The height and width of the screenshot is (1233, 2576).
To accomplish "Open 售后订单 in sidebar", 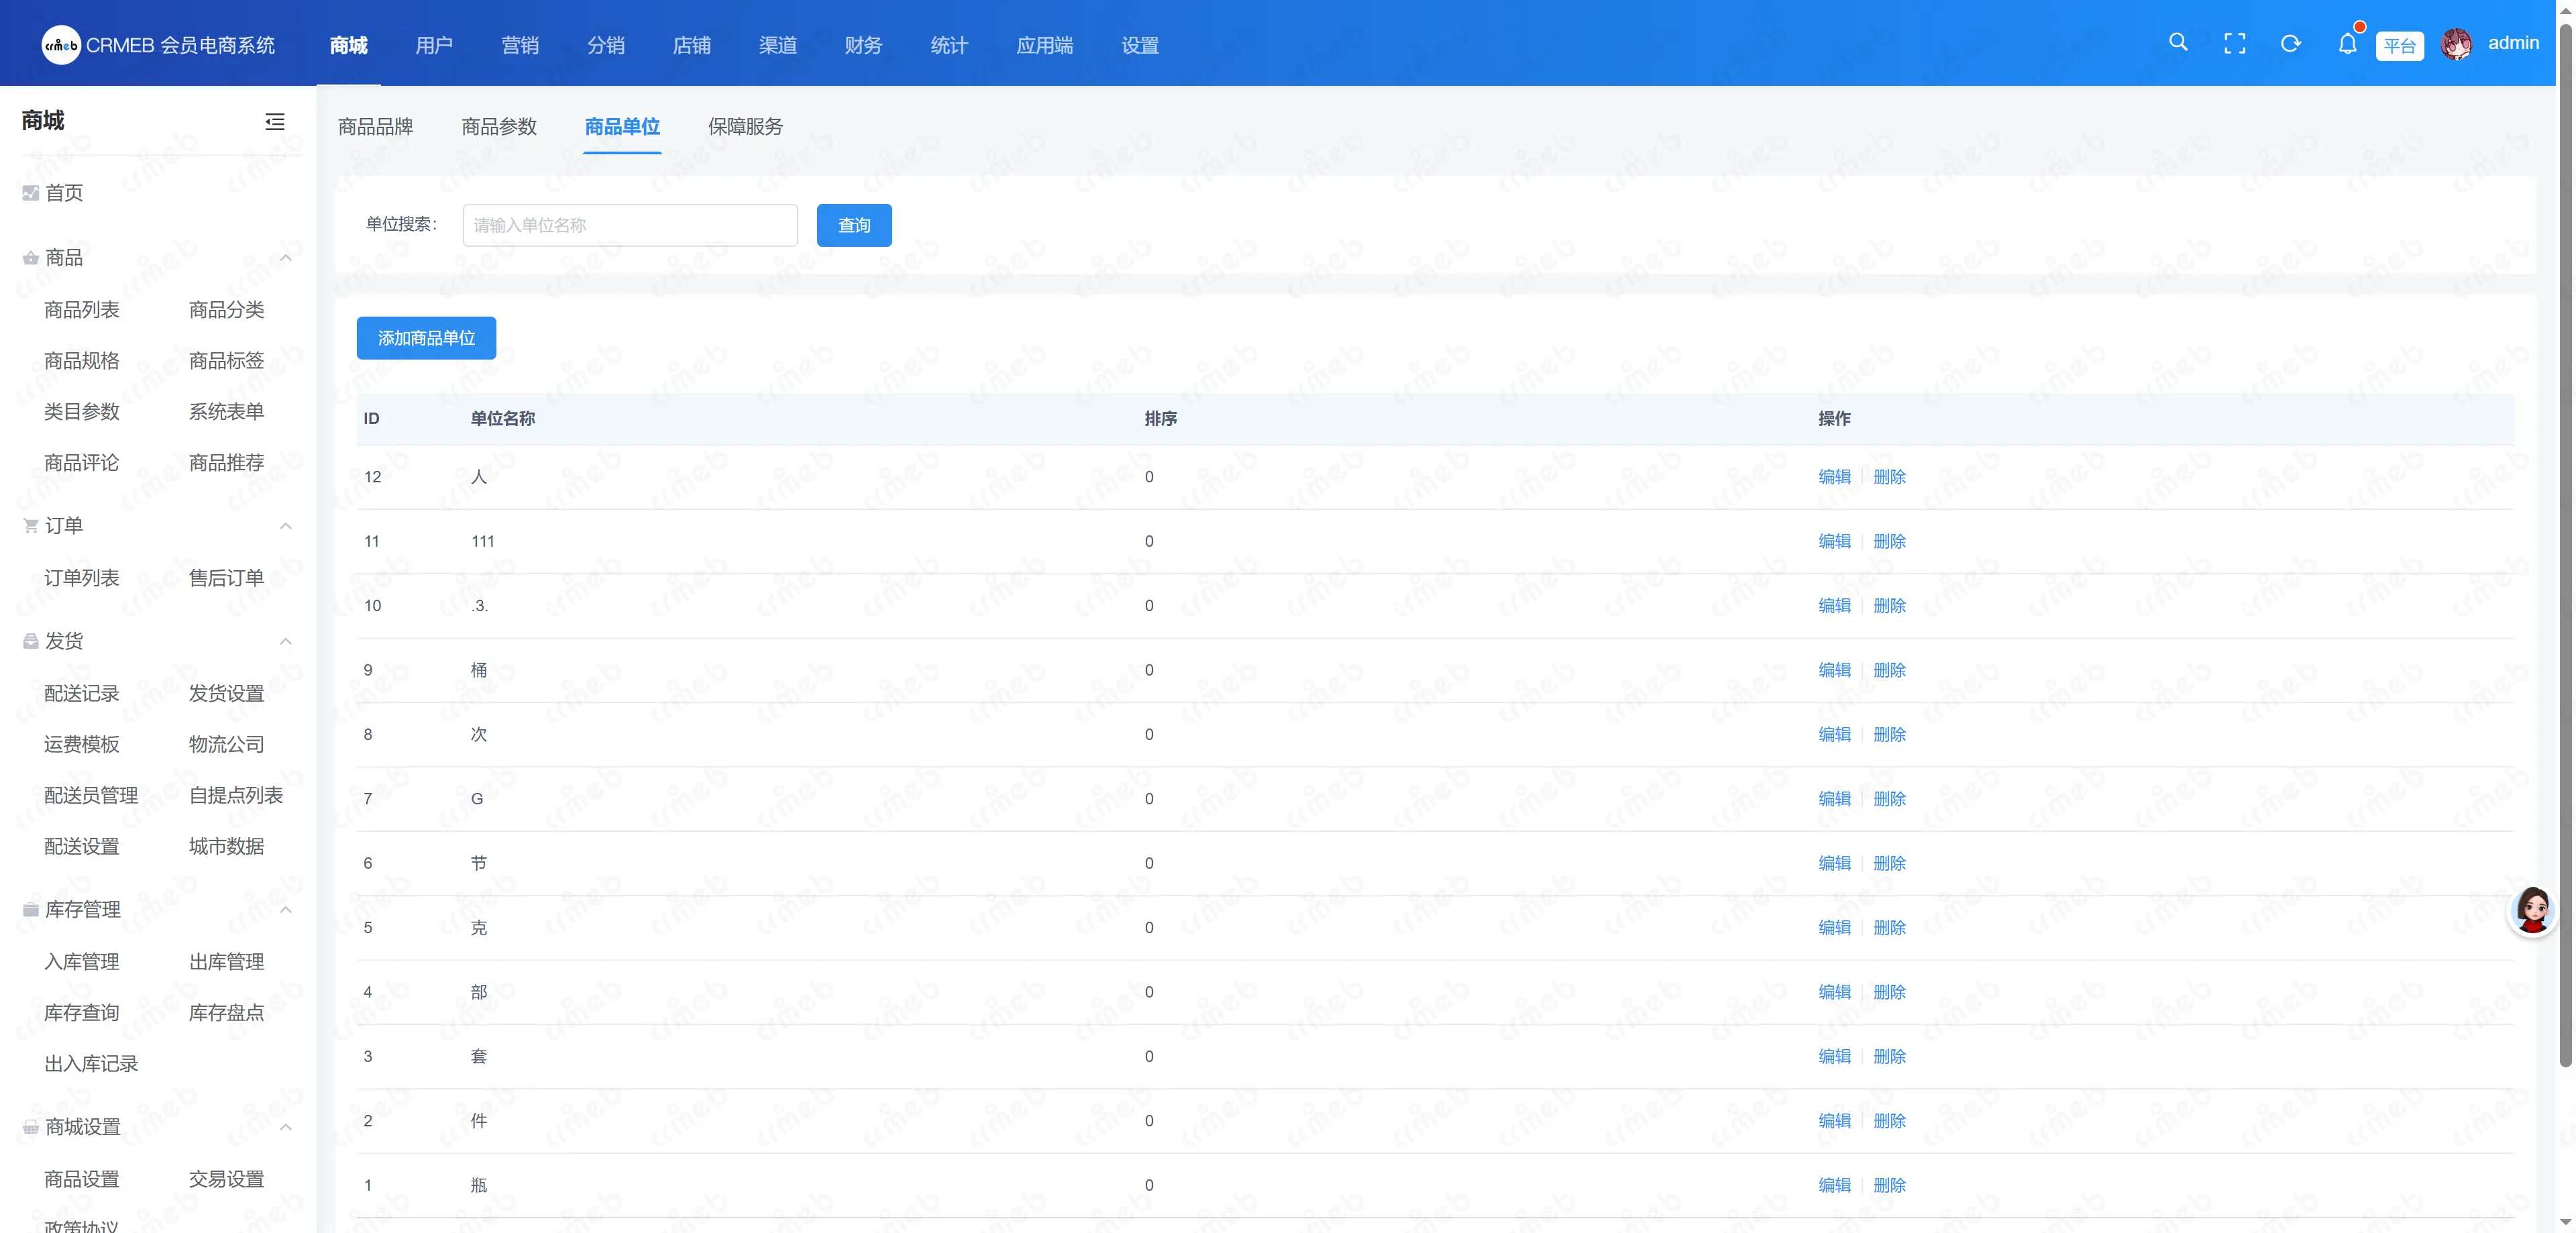I will [x=227, y=578].
